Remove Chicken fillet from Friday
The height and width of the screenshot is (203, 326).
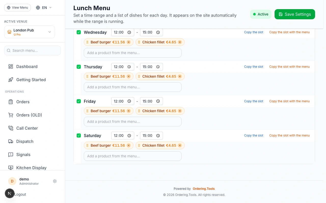pyautogui.click(x=180, y=111)
